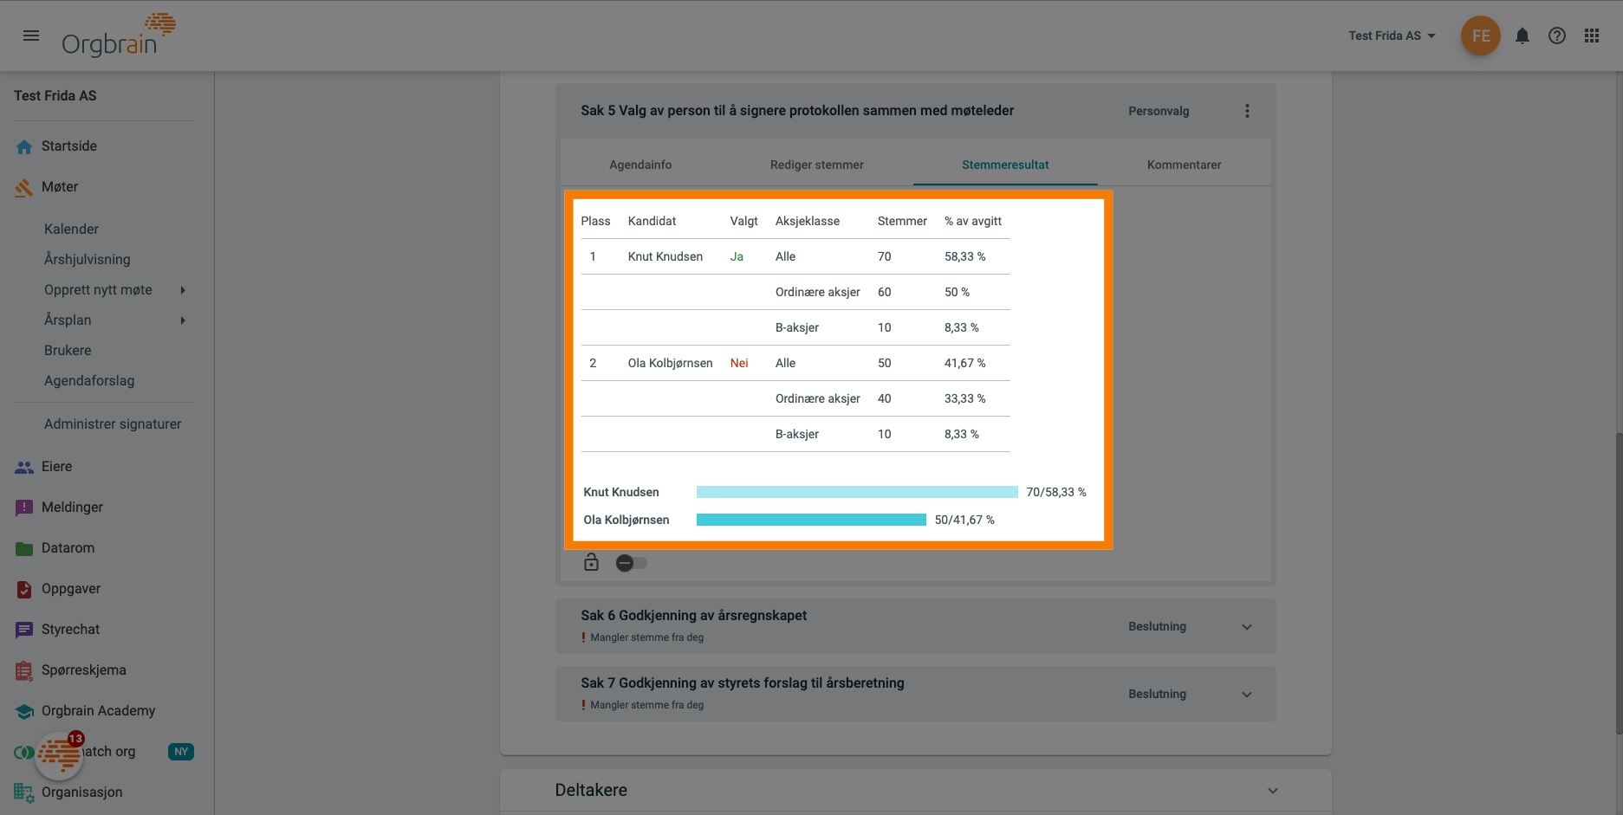Expand the Deltakere section
The height and width of the screenshot is (815, 1623).
[1273, 791]
